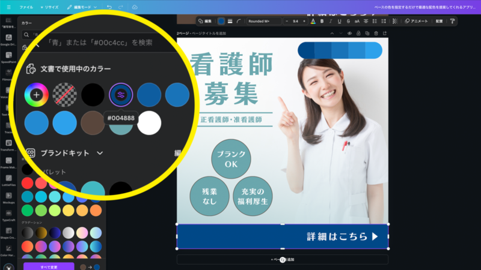The width and height of the screenshot is (481, 270).
Task: Select green default color swatch
Action: click(x=27, y=211)
